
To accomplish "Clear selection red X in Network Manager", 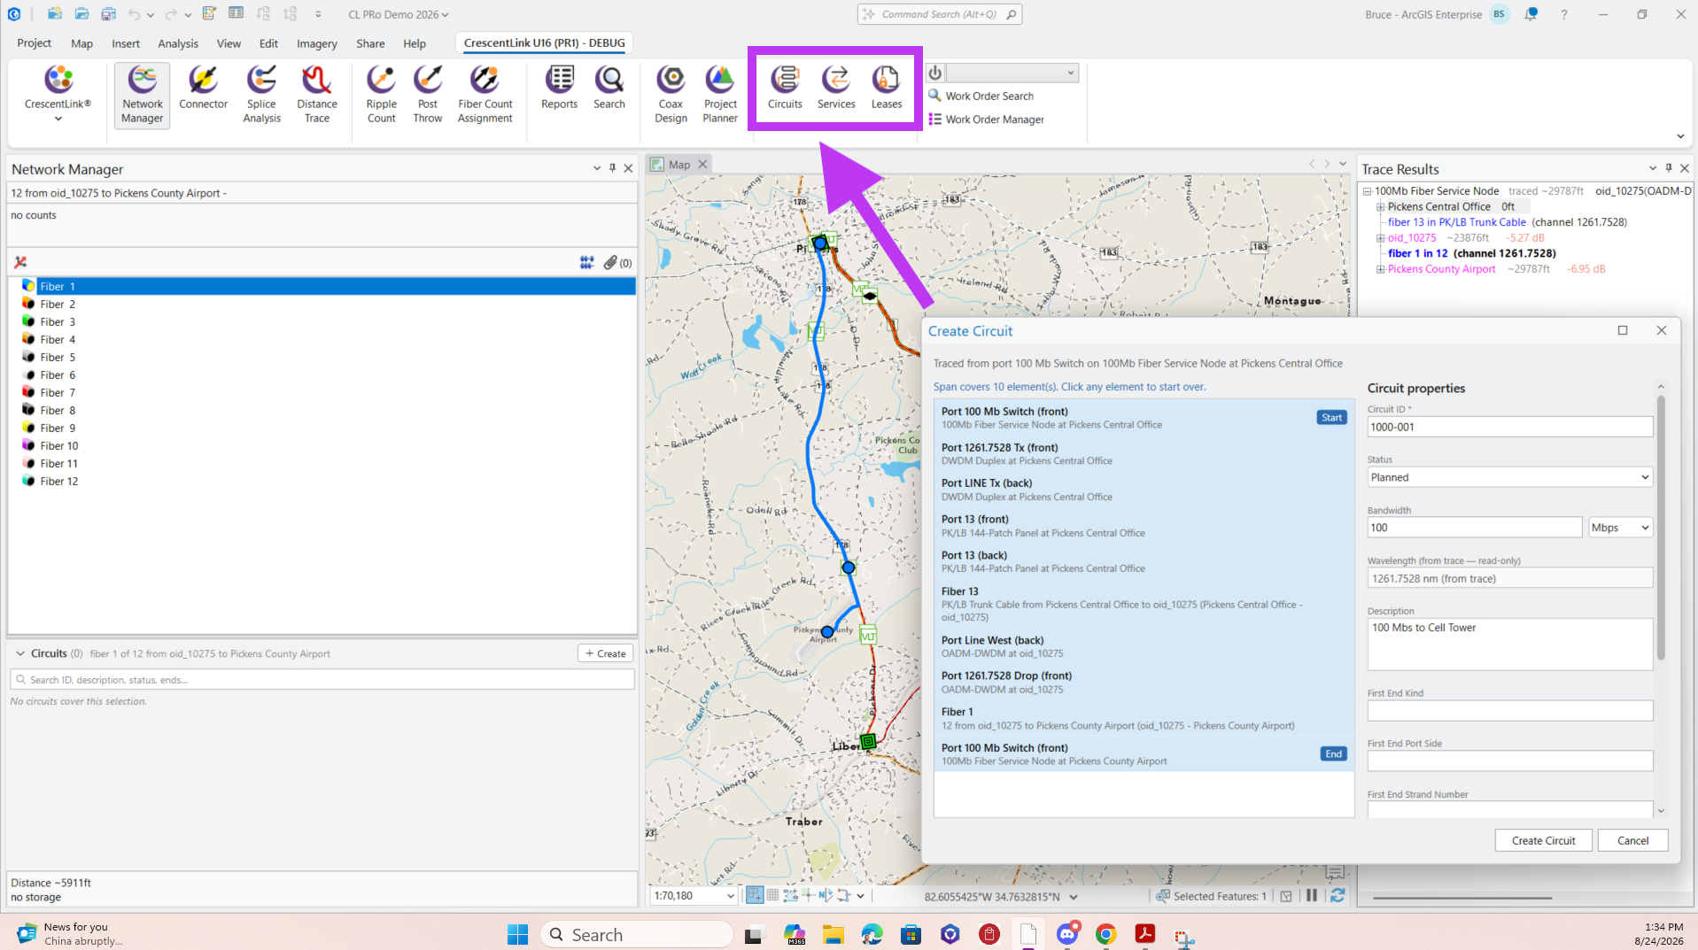I will 20,262.
